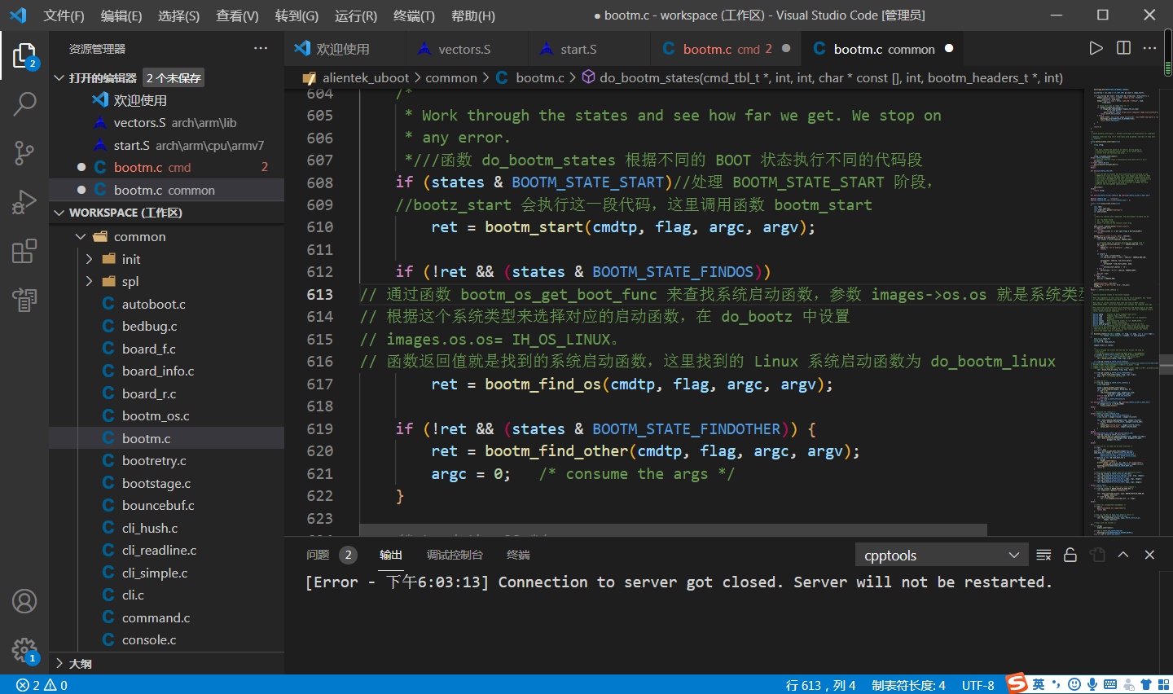The height and width of the screenshot is (694, 1173).
Task: Click line number 619 in the gutter
Action: [x=320, y=429]
